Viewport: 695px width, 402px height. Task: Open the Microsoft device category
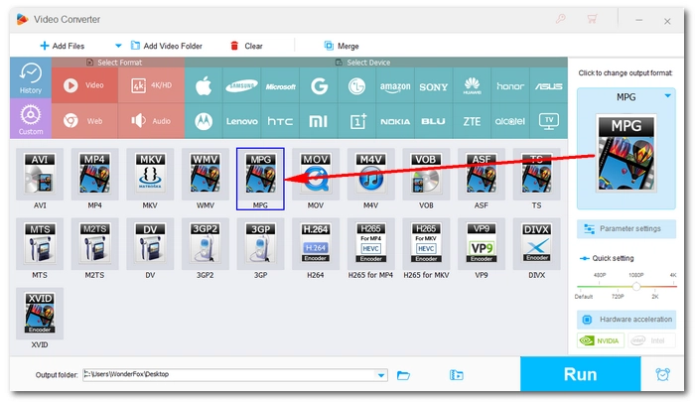[x=280, y=85]
